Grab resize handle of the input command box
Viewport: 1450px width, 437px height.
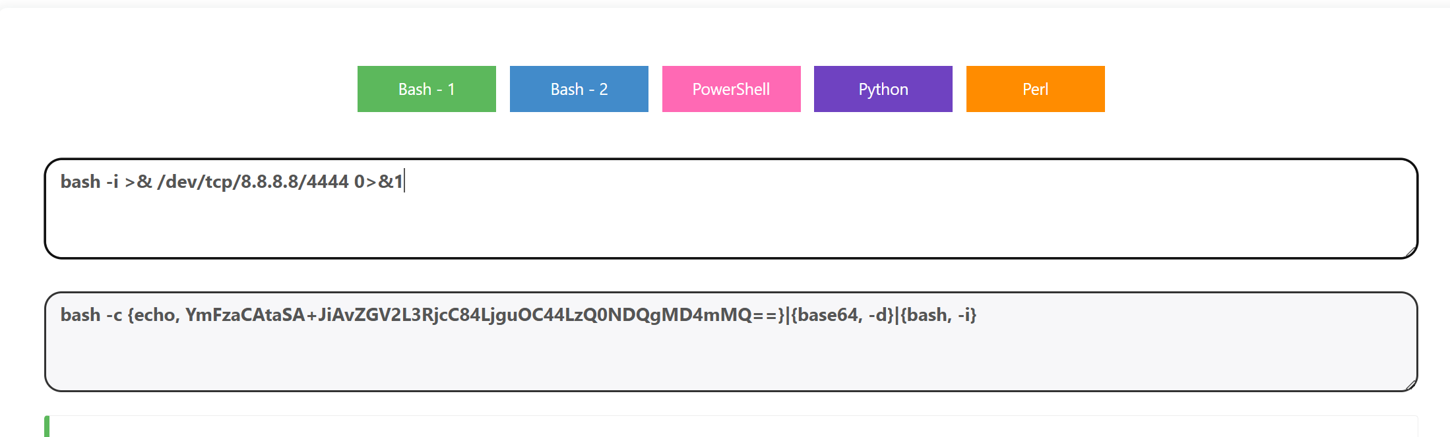[1410, 251]
